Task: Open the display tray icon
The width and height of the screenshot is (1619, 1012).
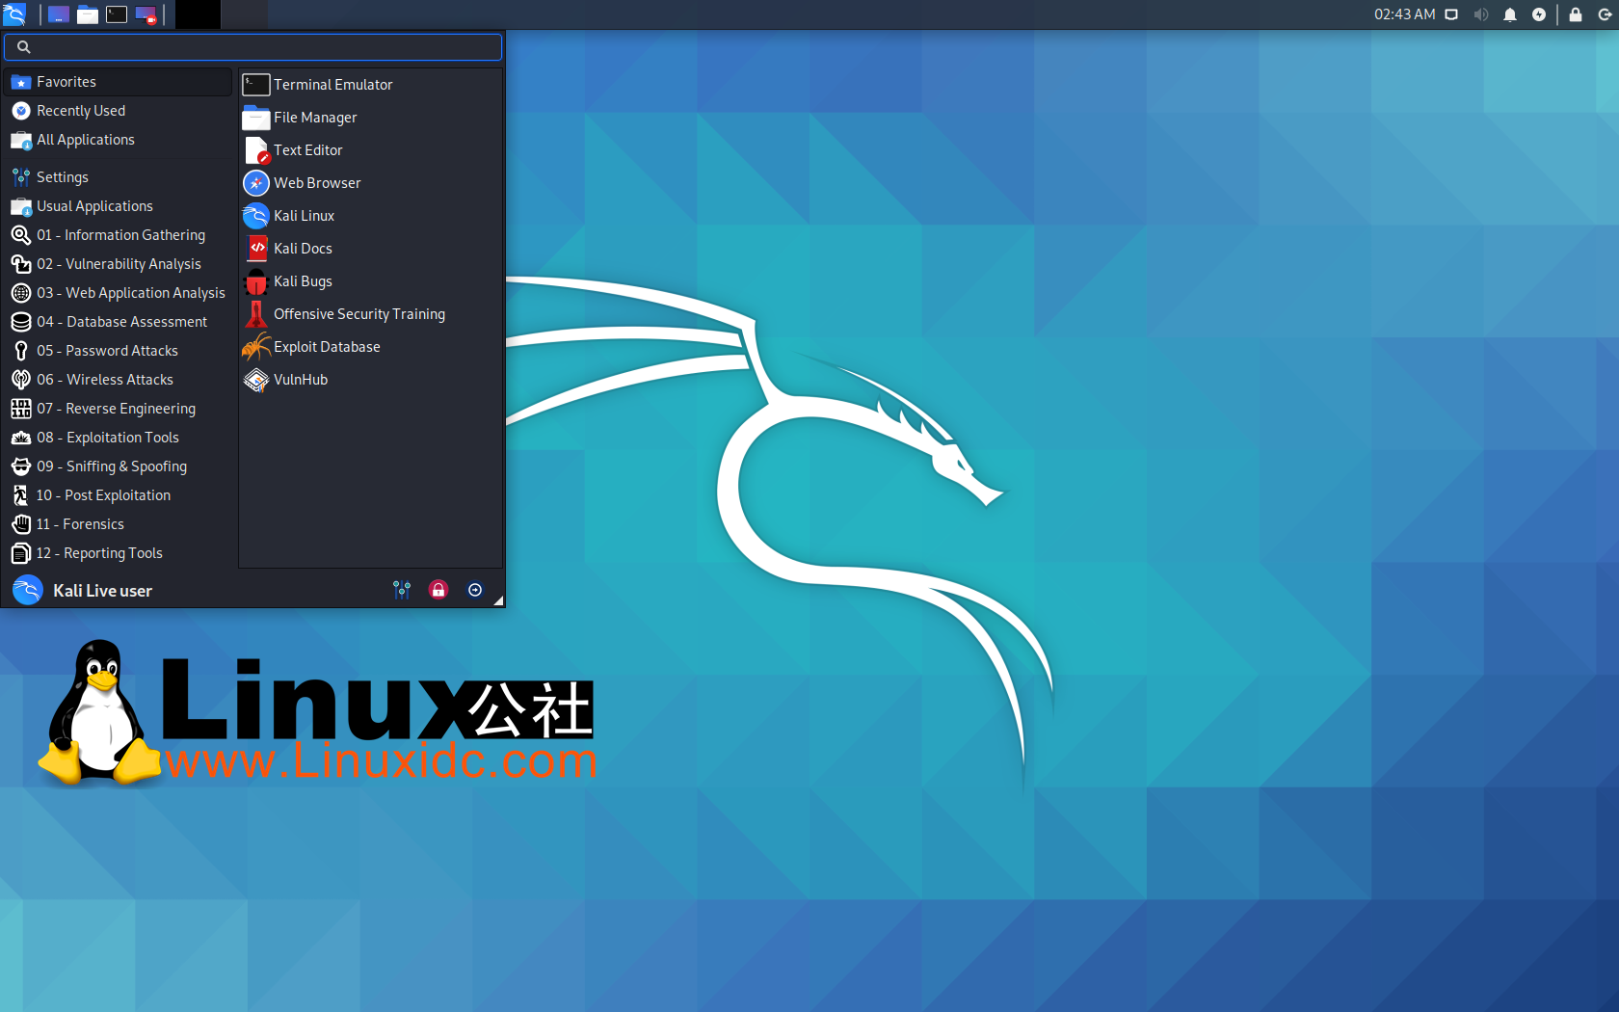Action: (1451, 14)
